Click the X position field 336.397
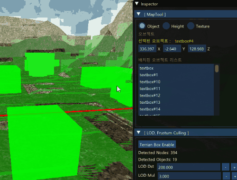The image size is (237, 180). coord(147,49)
